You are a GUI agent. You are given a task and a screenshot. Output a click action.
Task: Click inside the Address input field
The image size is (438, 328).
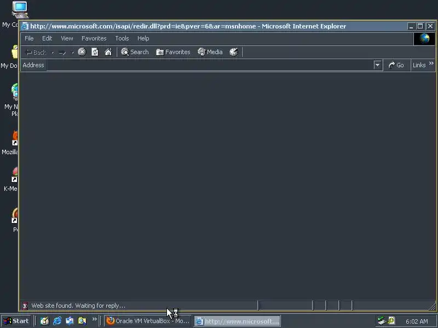[210, 65]
